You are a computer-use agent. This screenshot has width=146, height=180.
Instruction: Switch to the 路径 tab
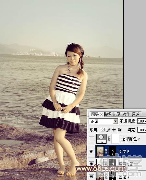click(x=107, y=114)
